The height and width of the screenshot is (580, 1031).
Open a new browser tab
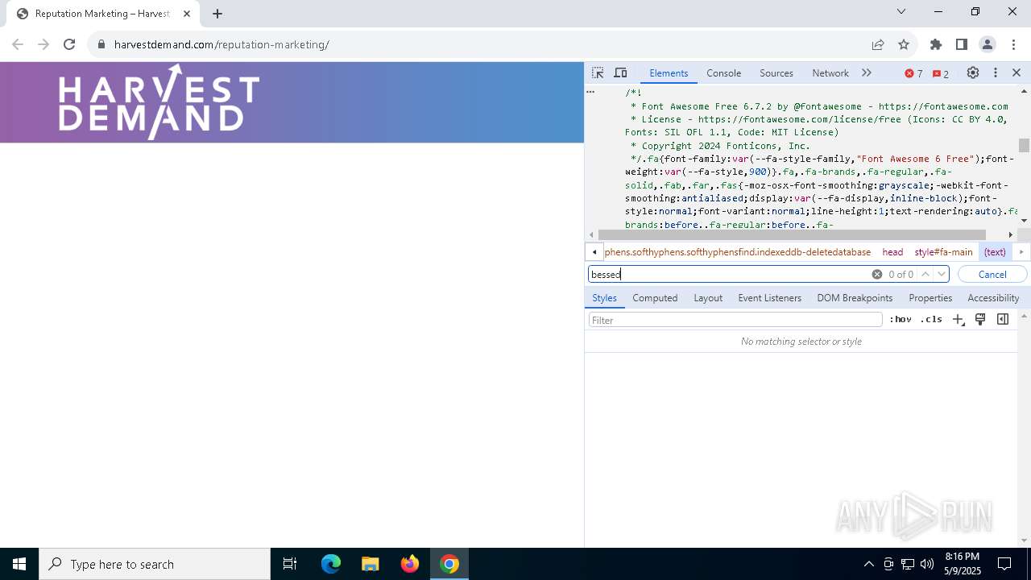click(217, 14)
